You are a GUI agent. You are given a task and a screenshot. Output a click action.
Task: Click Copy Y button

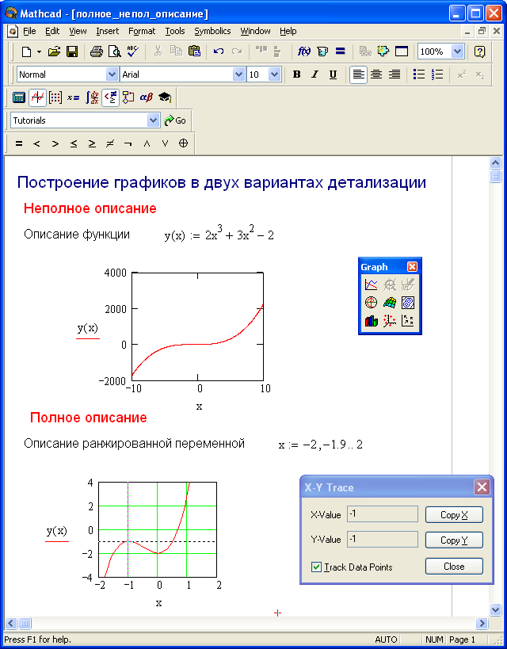(x=454, y=540)
